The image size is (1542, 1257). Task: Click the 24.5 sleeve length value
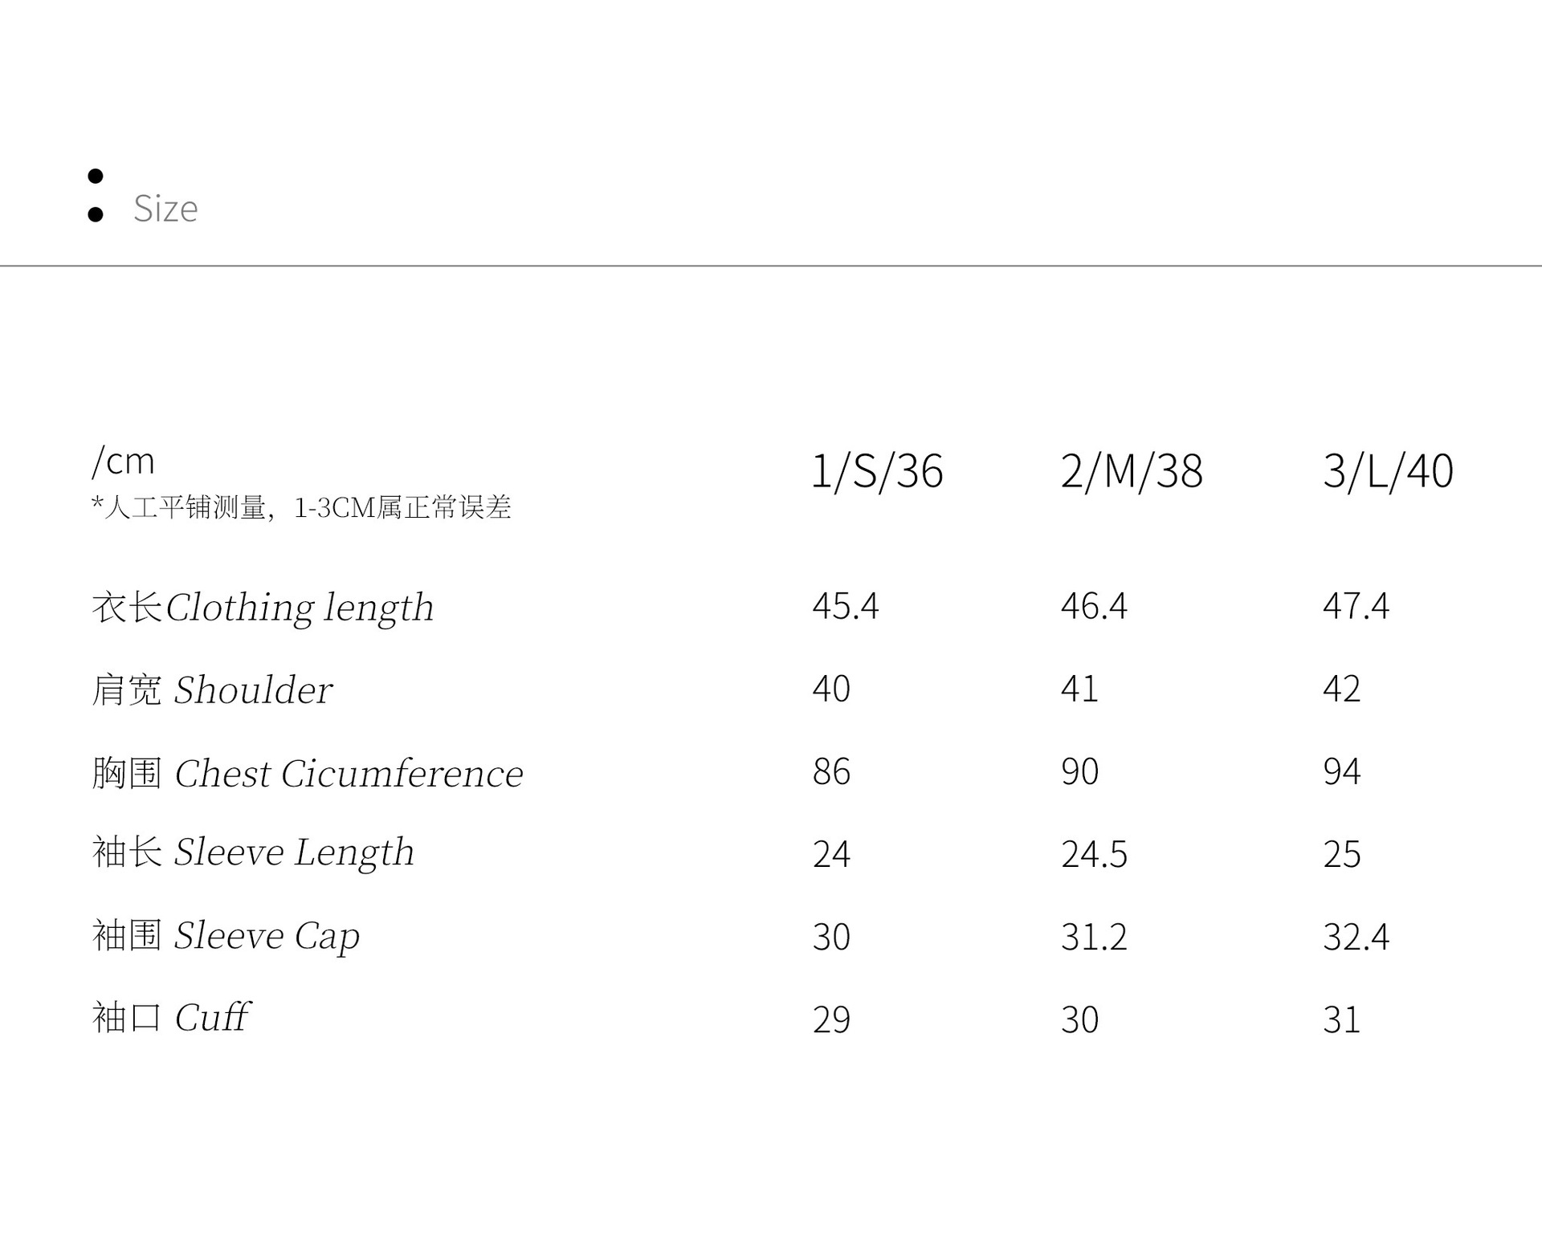click(1094, 855)
